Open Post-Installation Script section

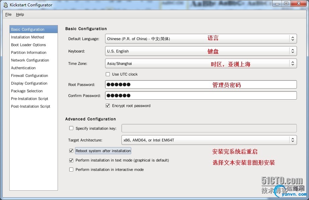[x=34, y=106]
